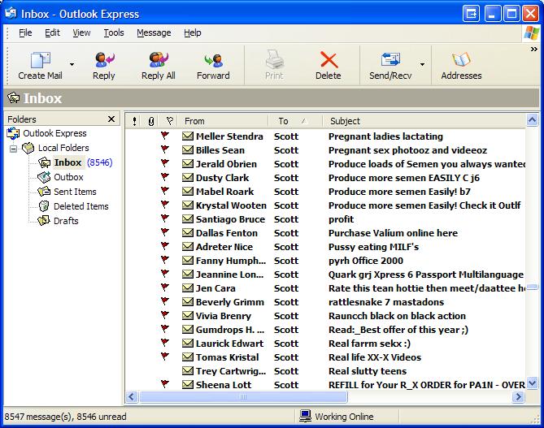Click the extra title bar button beside minimize

point(471,14)
